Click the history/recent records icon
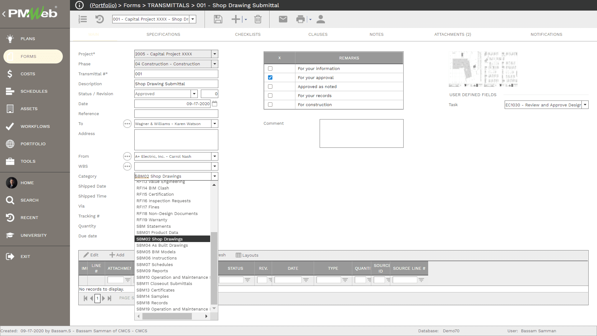The height and width of the screenshot is (336, 597). point(99,19)
